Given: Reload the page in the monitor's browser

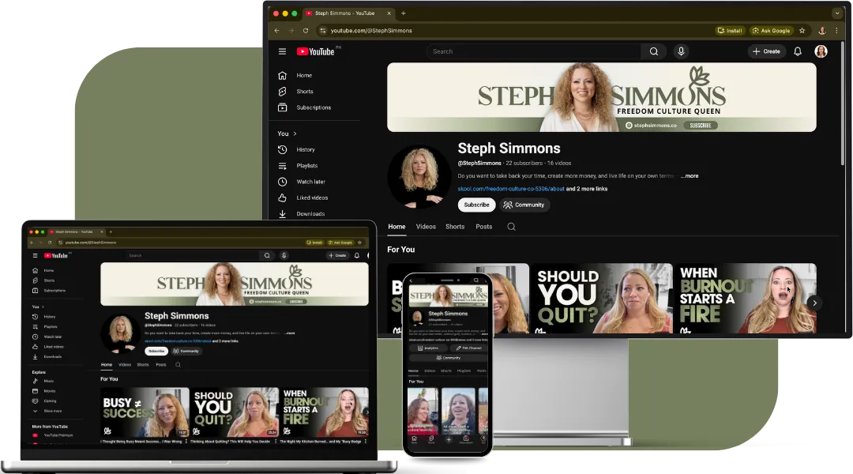Looking at the screenshot, I should pos(306,31).
